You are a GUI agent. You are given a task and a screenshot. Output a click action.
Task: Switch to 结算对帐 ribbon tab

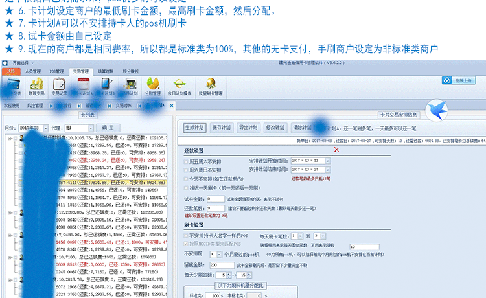coord(106,71)
